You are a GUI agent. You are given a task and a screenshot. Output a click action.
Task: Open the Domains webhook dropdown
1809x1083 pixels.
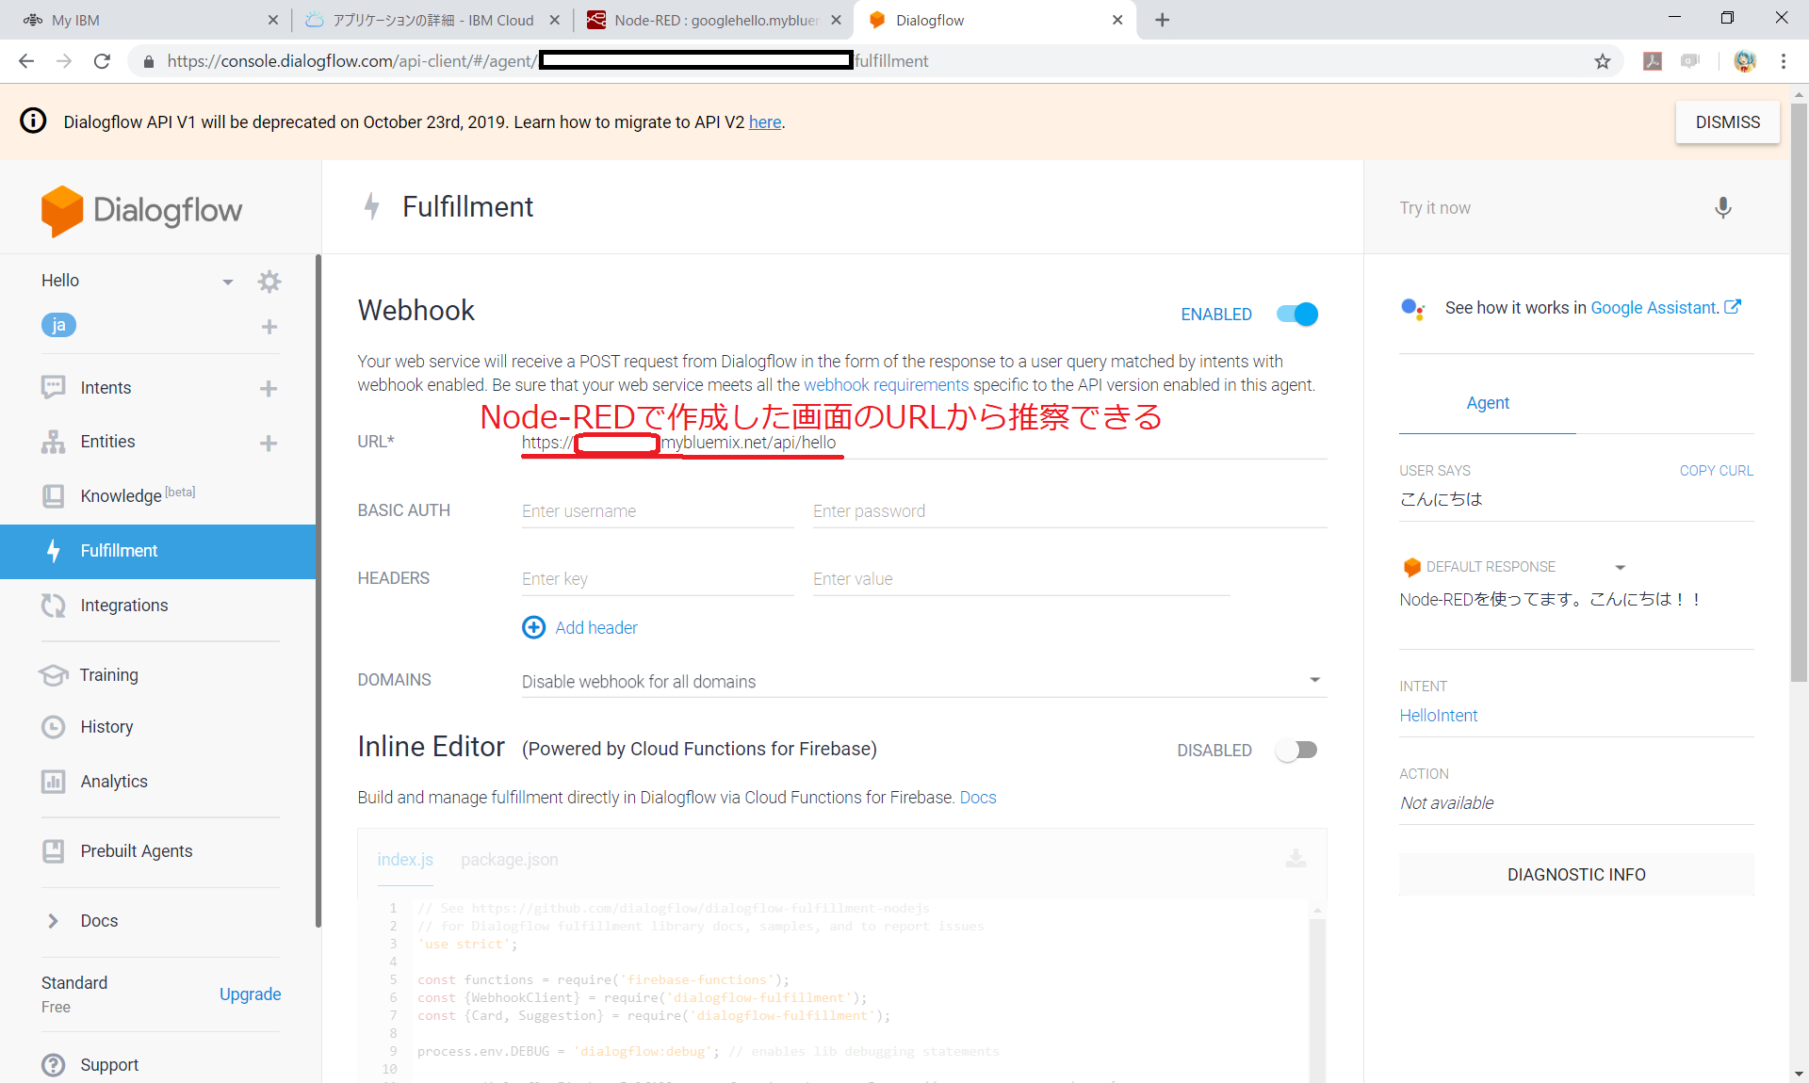[1314, 680]
